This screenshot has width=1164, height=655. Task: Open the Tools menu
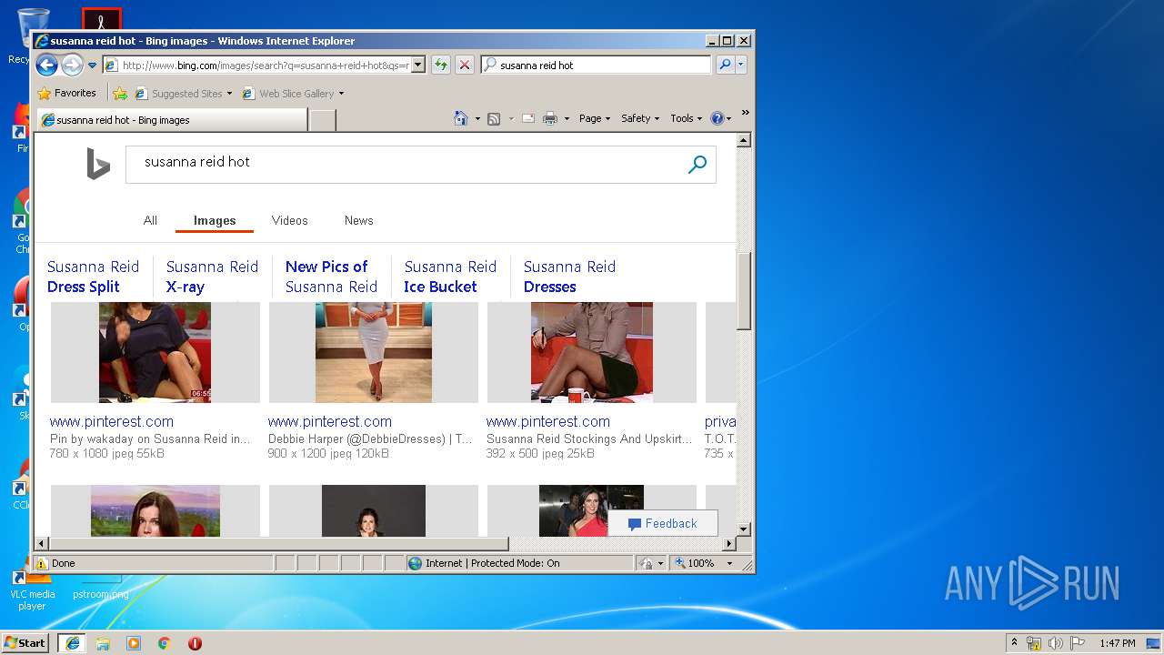coord(686,118)
